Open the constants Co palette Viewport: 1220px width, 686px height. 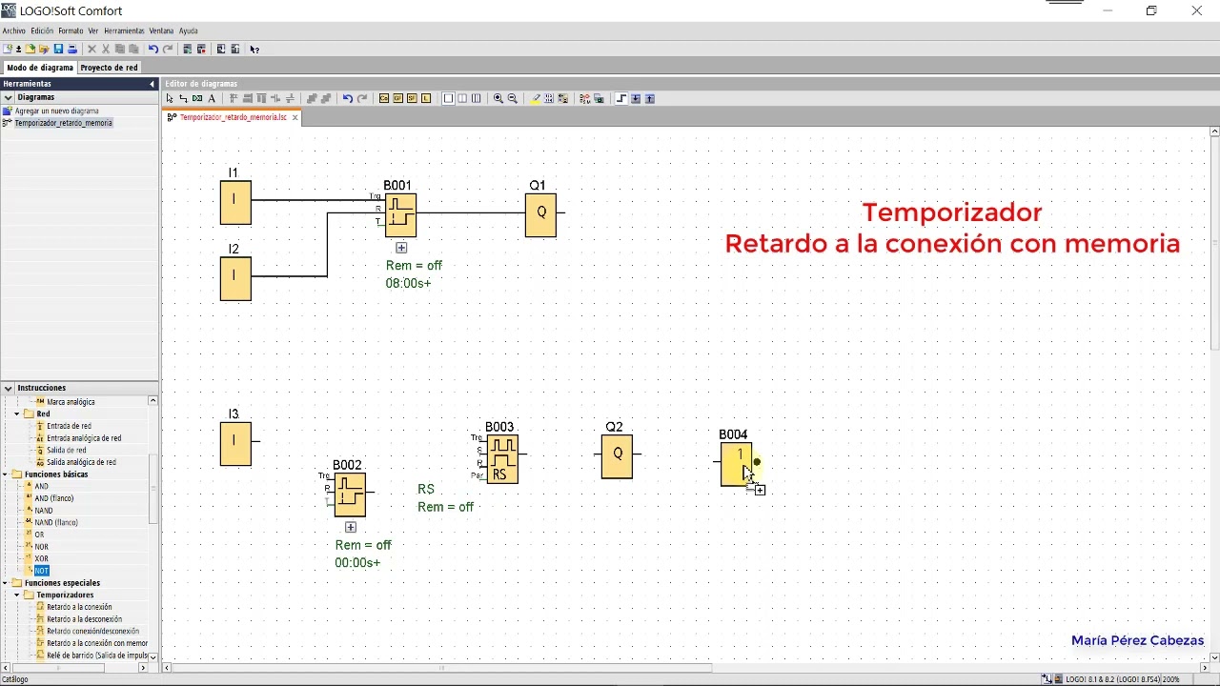click(x=384, y=98)
